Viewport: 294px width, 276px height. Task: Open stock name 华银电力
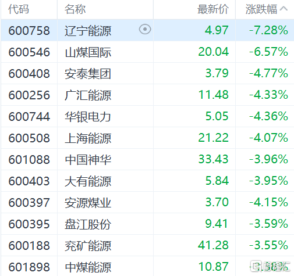[x=88, y=117]
